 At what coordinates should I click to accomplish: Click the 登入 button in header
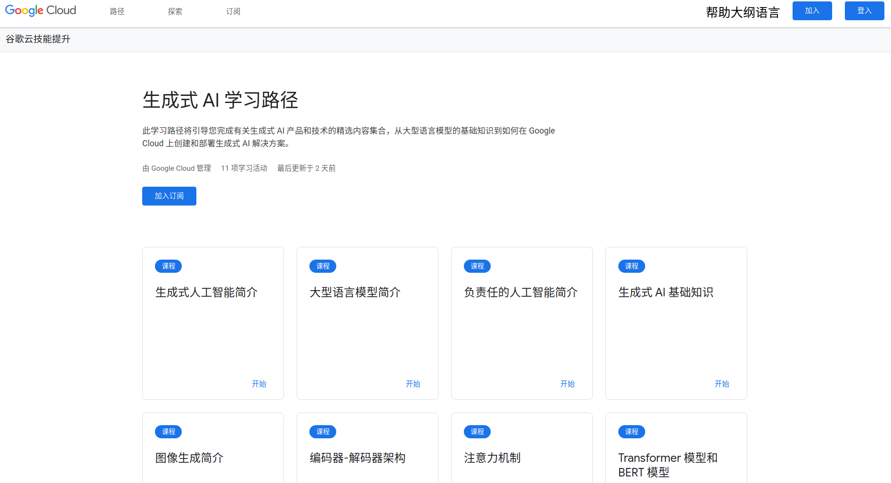pos(865,11)
